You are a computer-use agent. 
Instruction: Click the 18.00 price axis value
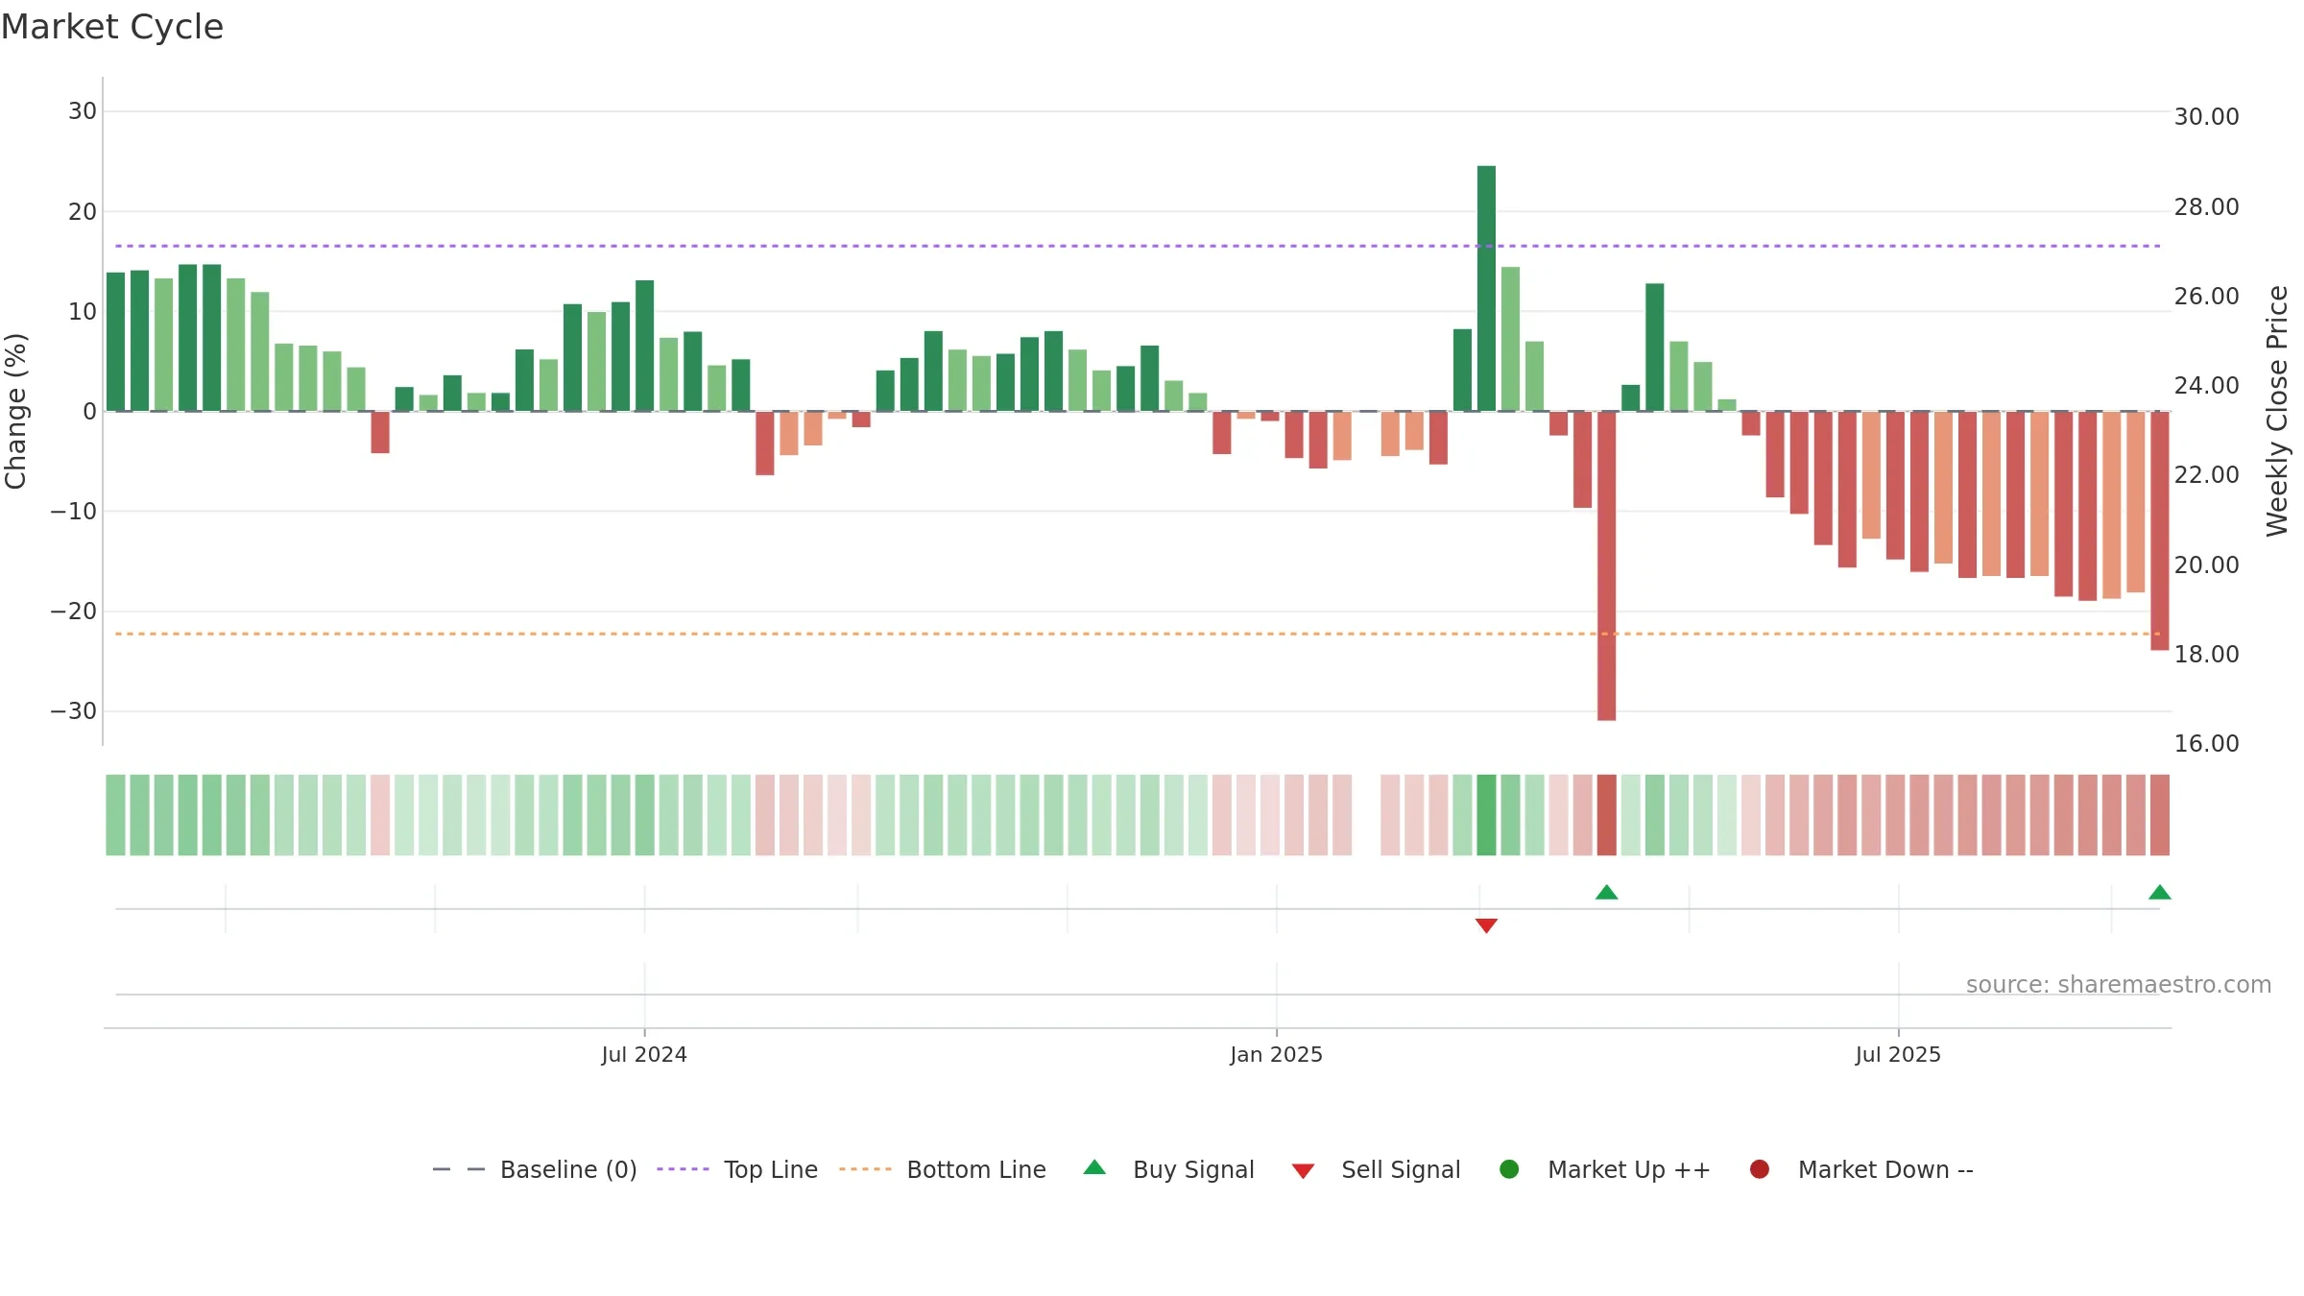pos(2206,655)
